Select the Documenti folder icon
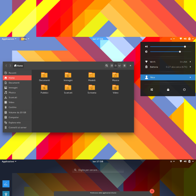The height and width of the screenshot is (196, 196). pyautogui.click(x=44, y=75)
